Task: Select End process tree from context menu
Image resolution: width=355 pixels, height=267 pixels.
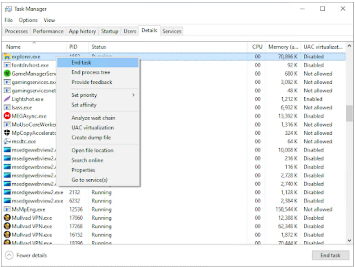Action: [90, 72]
